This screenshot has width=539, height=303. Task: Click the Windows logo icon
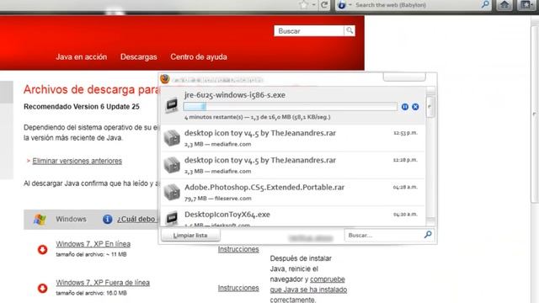click(x=40, y=219)
